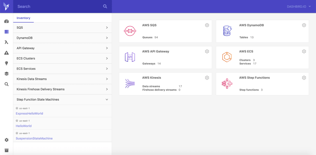Click the AWS DynamoDB service icon
The width and height of the screenshot is (316, 155).
click(x=227, y=31)
